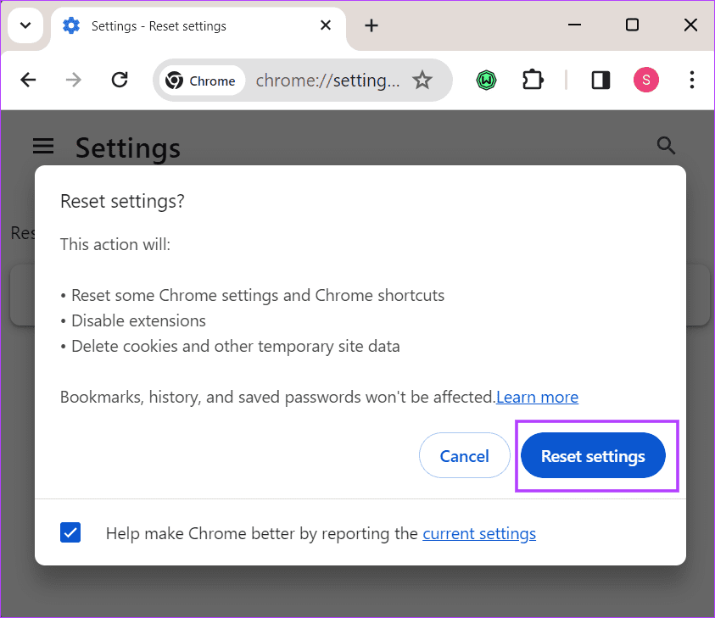The width and height of the screenshot is (715, 618).
Task: Click the forward navigation arrow
Action: coord(73,79)
